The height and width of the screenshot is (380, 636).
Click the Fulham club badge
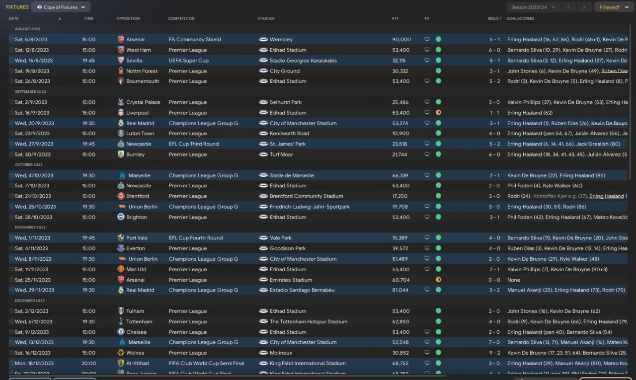tap(121, 311)
